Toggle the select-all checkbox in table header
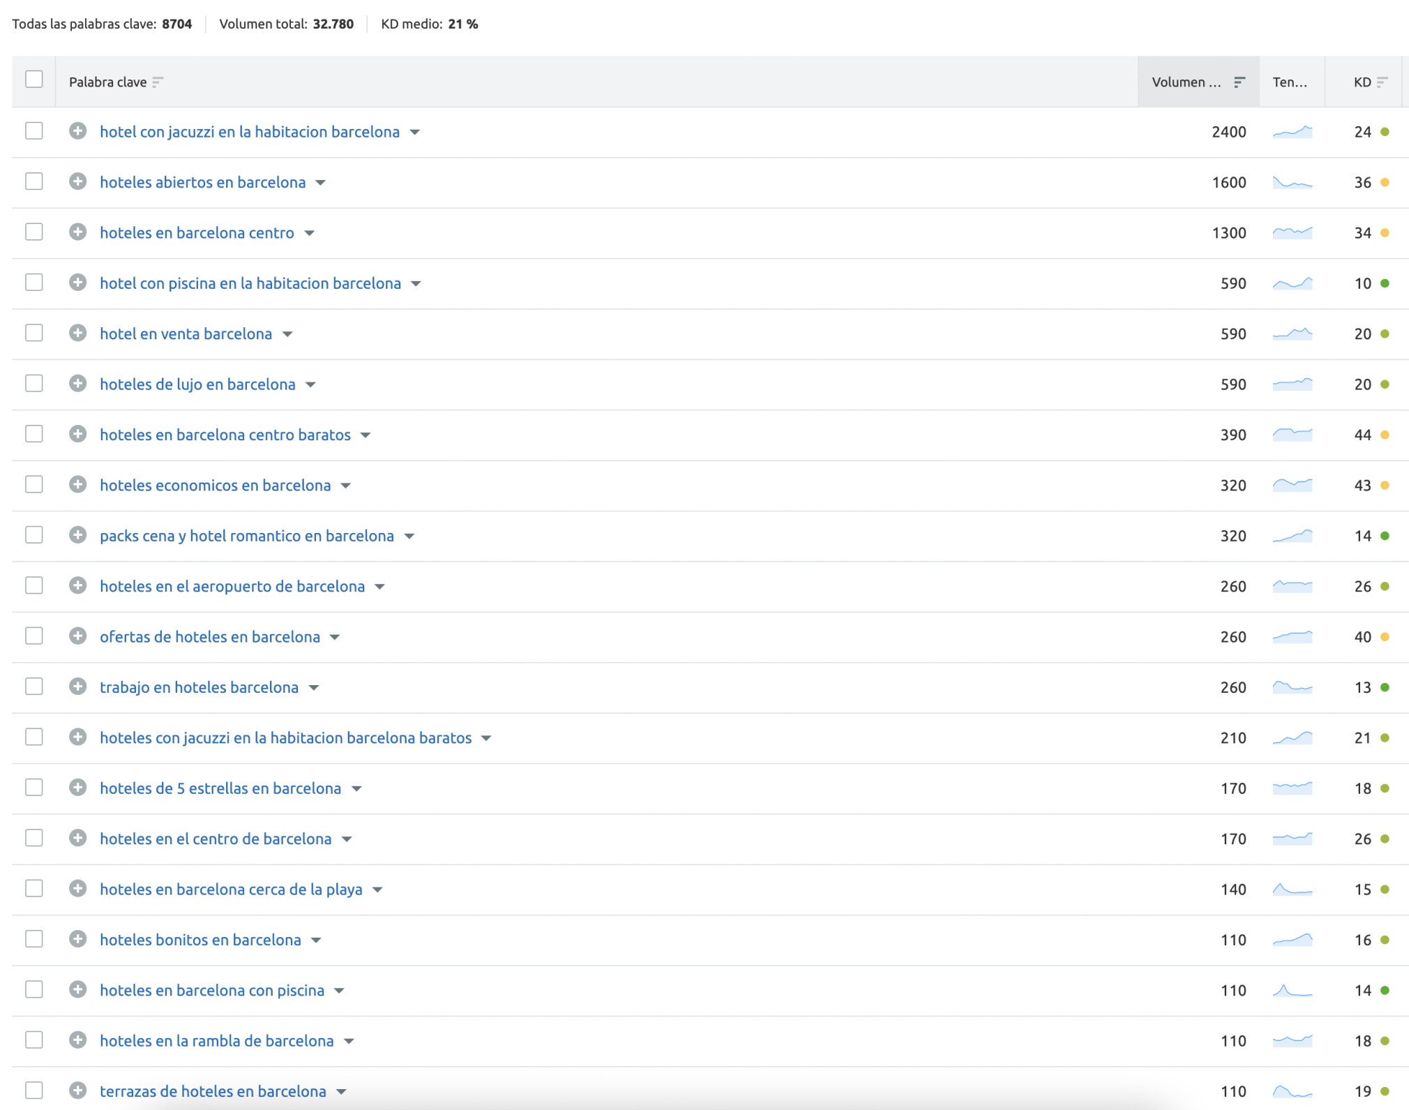The width and height of the screenshot is (1409, 1110). (34, 80)
